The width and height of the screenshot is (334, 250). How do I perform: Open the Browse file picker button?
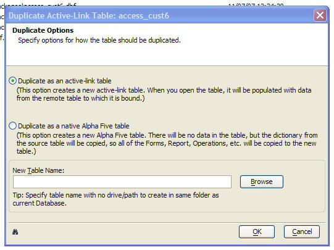(x=262, y=181)
